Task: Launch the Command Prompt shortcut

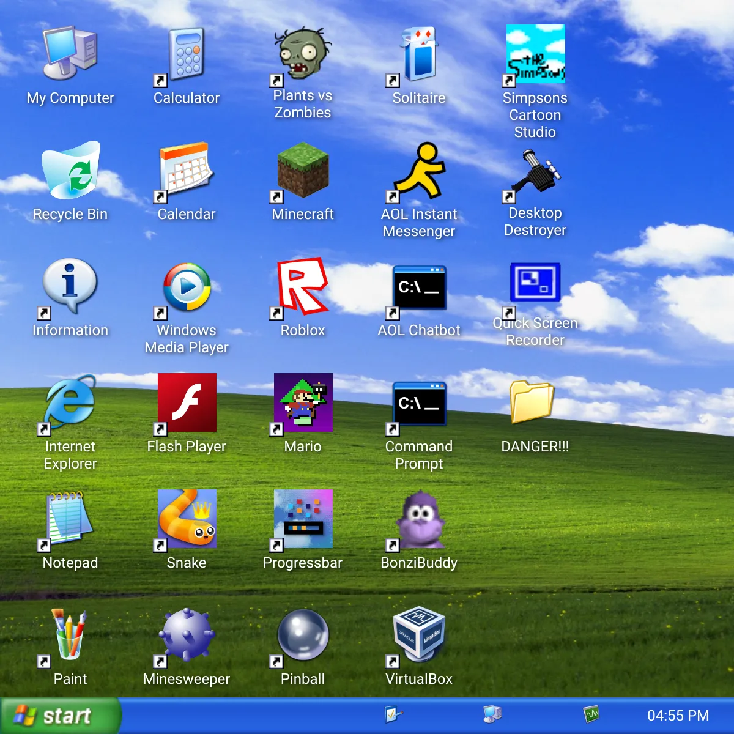Action: tap(419, 404)
